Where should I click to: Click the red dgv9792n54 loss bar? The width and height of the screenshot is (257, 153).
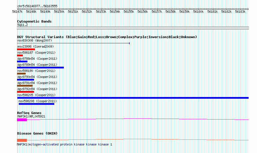[x=26, y=92]
